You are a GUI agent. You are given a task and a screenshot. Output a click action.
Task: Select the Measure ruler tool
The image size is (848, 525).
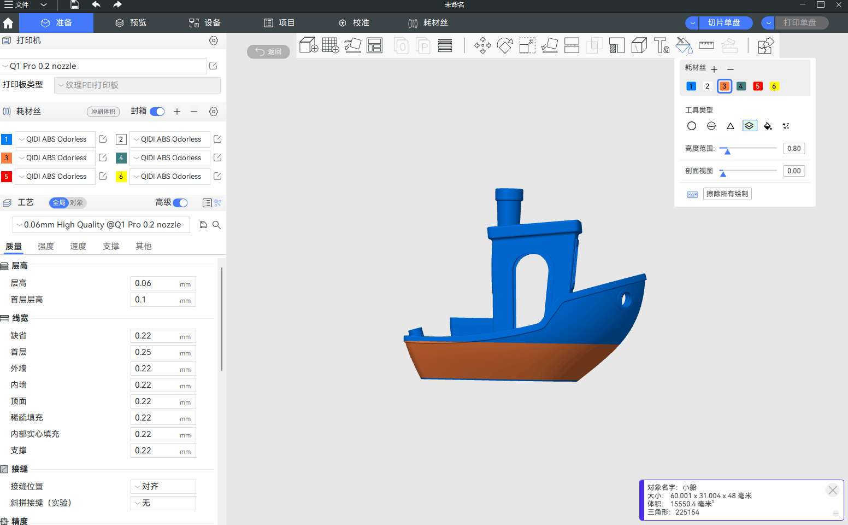coord(706,45)
